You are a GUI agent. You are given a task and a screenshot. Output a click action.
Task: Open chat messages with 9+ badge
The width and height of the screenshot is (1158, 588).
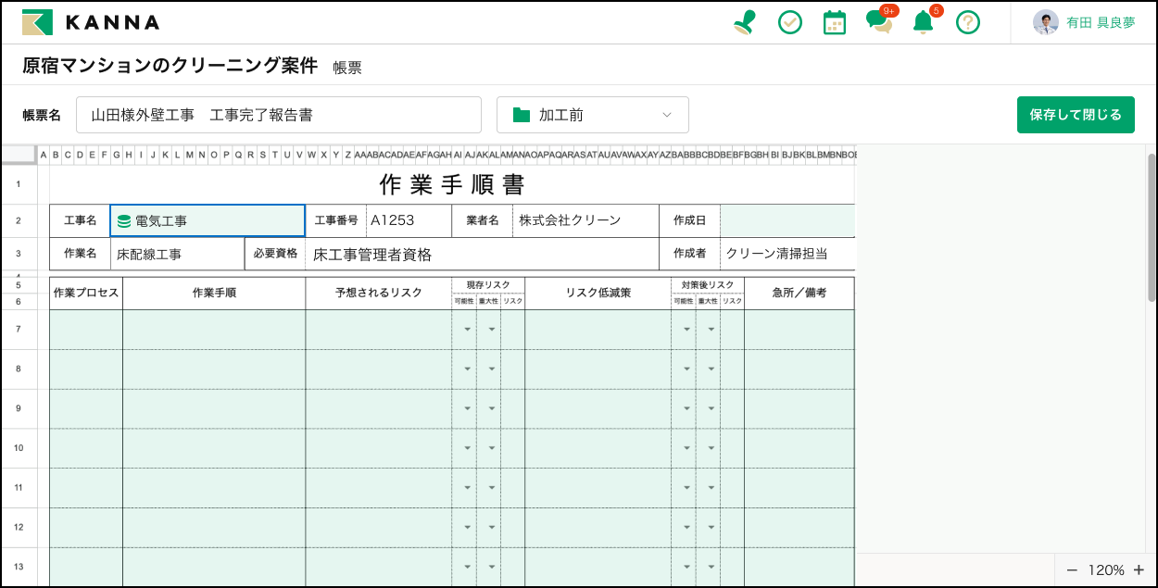point(878,22)
